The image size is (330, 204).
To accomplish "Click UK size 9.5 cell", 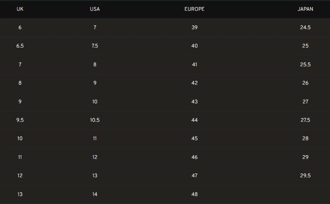I will pyautogui.click(x=20, y=120).
